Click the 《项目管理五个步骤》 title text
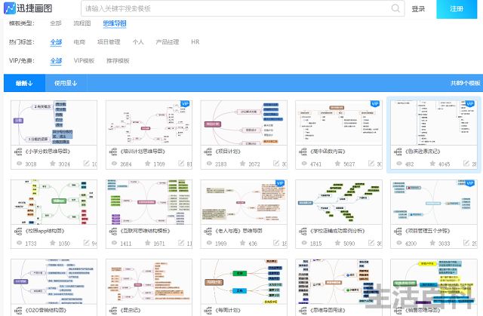The width and height of the screenshot is (483, 316). click(428, 231)
